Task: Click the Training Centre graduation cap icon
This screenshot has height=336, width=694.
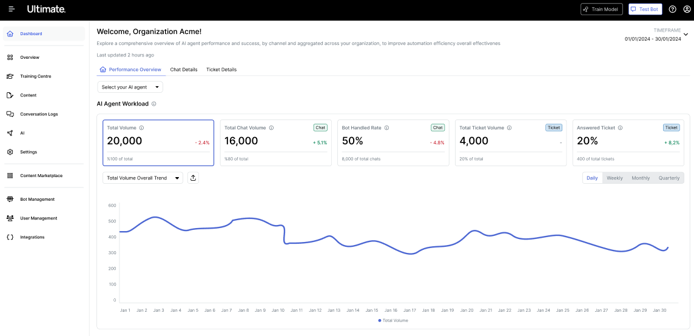Action: tap(10, 76)
